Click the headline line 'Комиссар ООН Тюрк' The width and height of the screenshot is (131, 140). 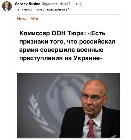coord(52,33)
